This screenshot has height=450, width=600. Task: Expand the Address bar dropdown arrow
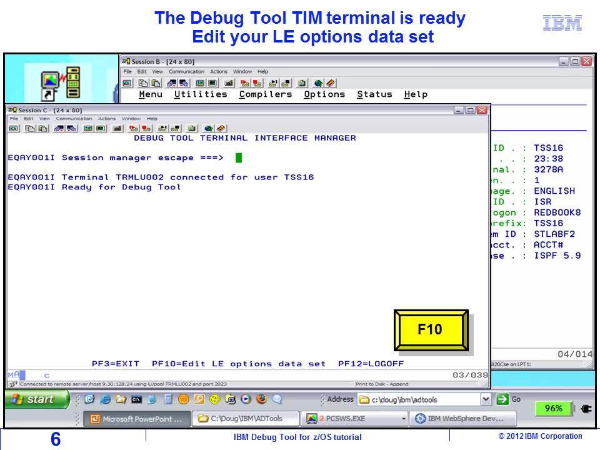click(x=486, y=399)
